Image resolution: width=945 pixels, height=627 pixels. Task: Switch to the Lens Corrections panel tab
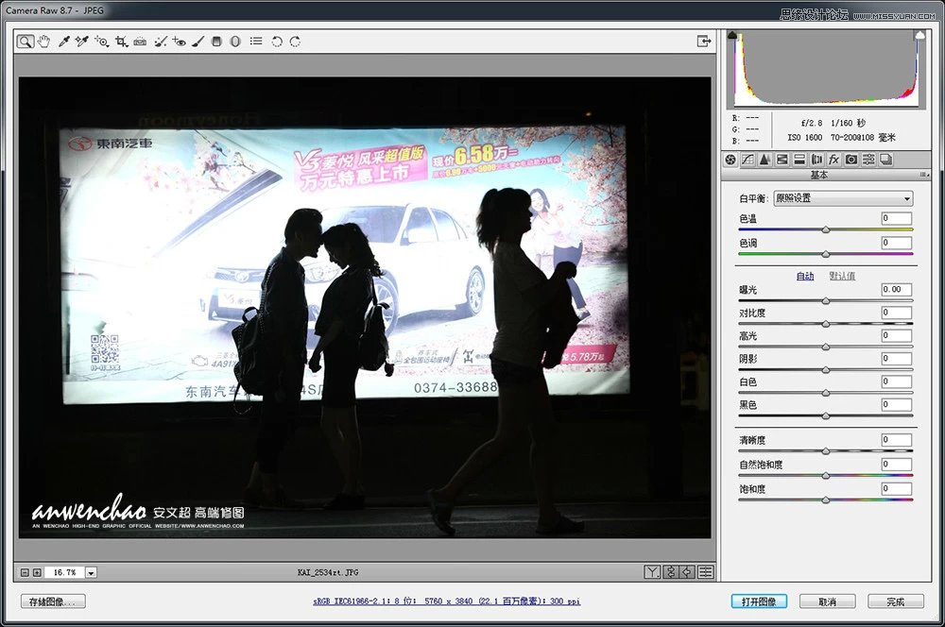tap(816, 160)
